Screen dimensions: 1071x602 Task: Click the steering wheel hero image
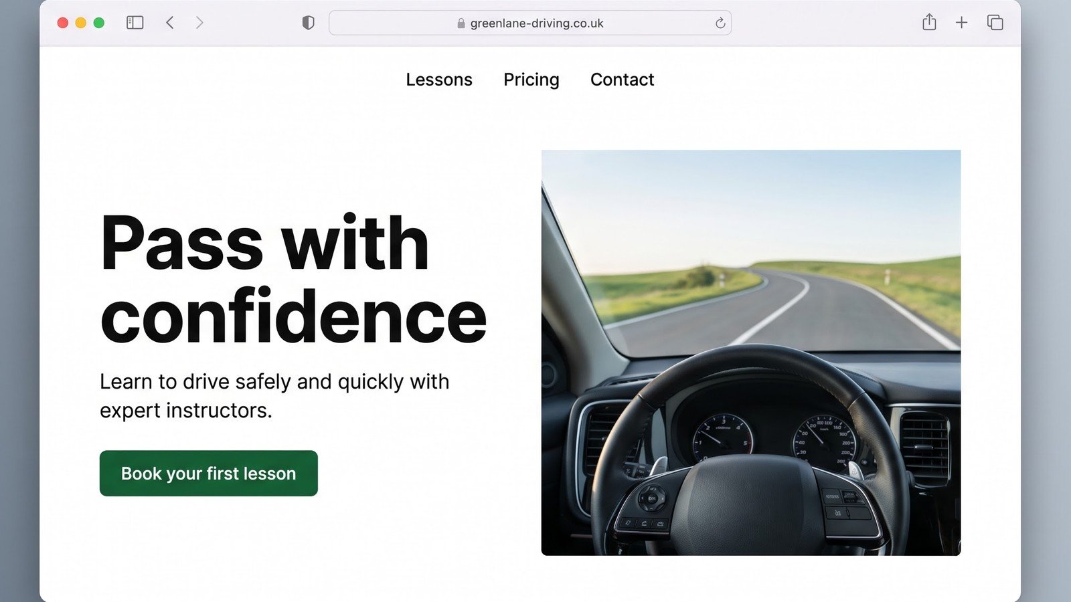751,353
